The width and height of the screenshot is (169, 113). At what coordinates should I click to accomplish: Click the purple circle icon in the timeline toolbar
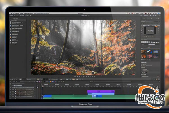click(x=39, y=82)
